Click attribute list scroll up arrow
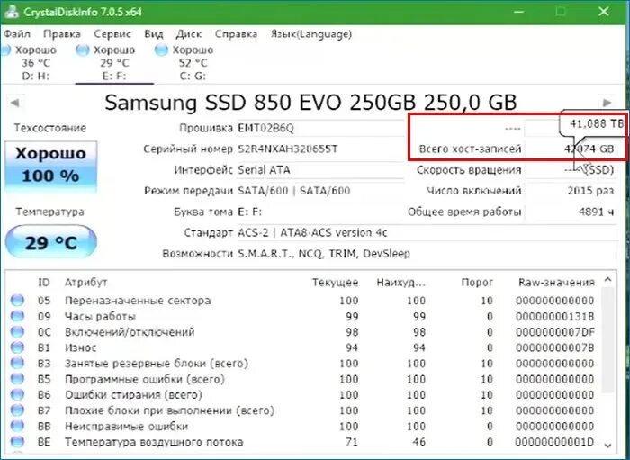Screen dimensions: 630x460 pos(607,280)
